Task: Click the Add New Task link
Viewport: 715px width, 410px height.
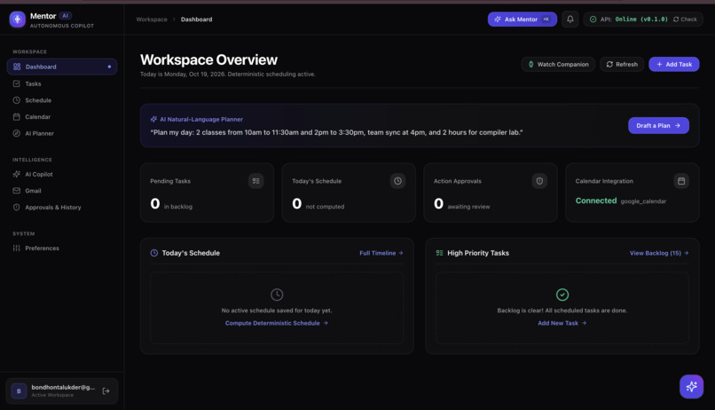Action: (x=562, y=323)
